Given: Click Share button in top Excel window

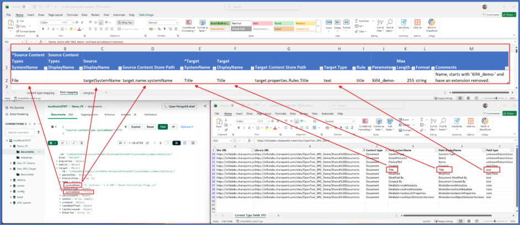Looking at the screenshot, I should pos(509,14).
